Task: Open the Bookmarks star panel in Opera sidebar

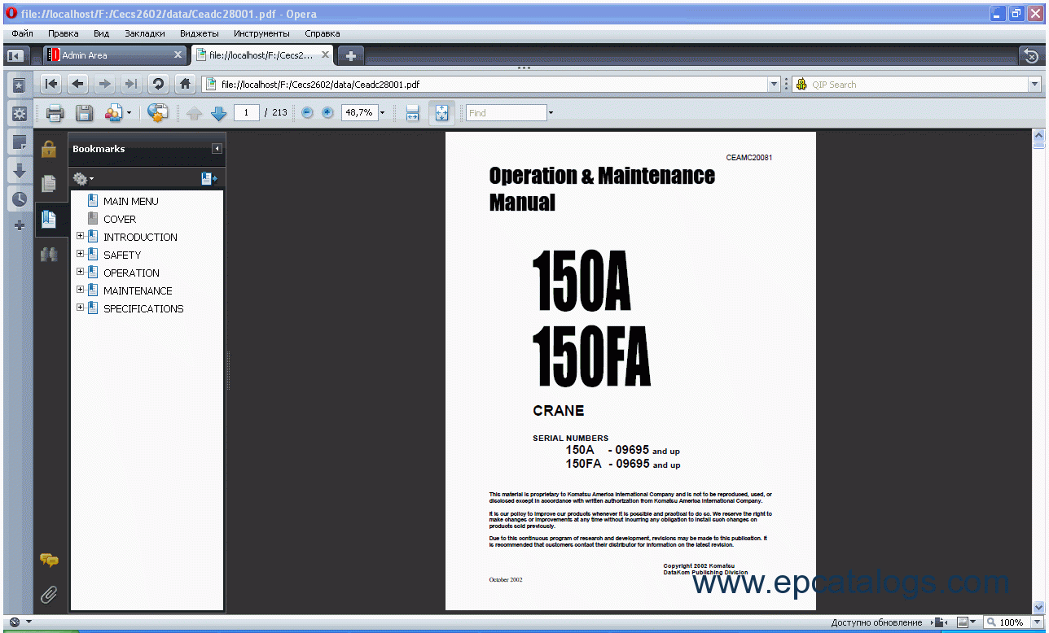Action: (19, 85)
